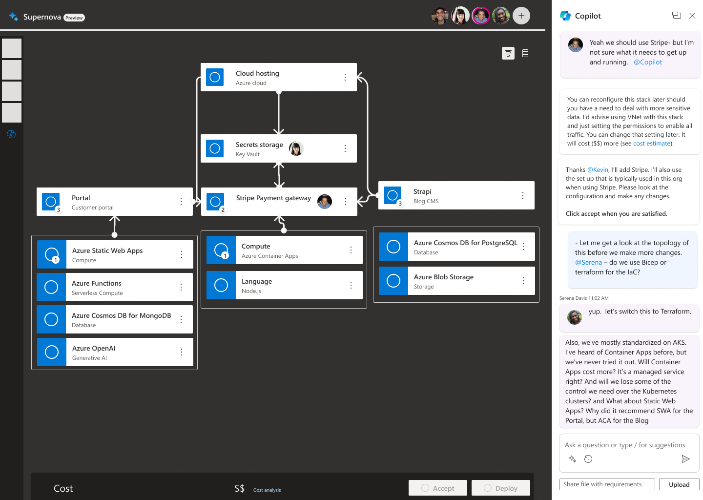703x500 pixels.
Task: Open the cost estimate link in chat
Action: (x=652, y=144)
